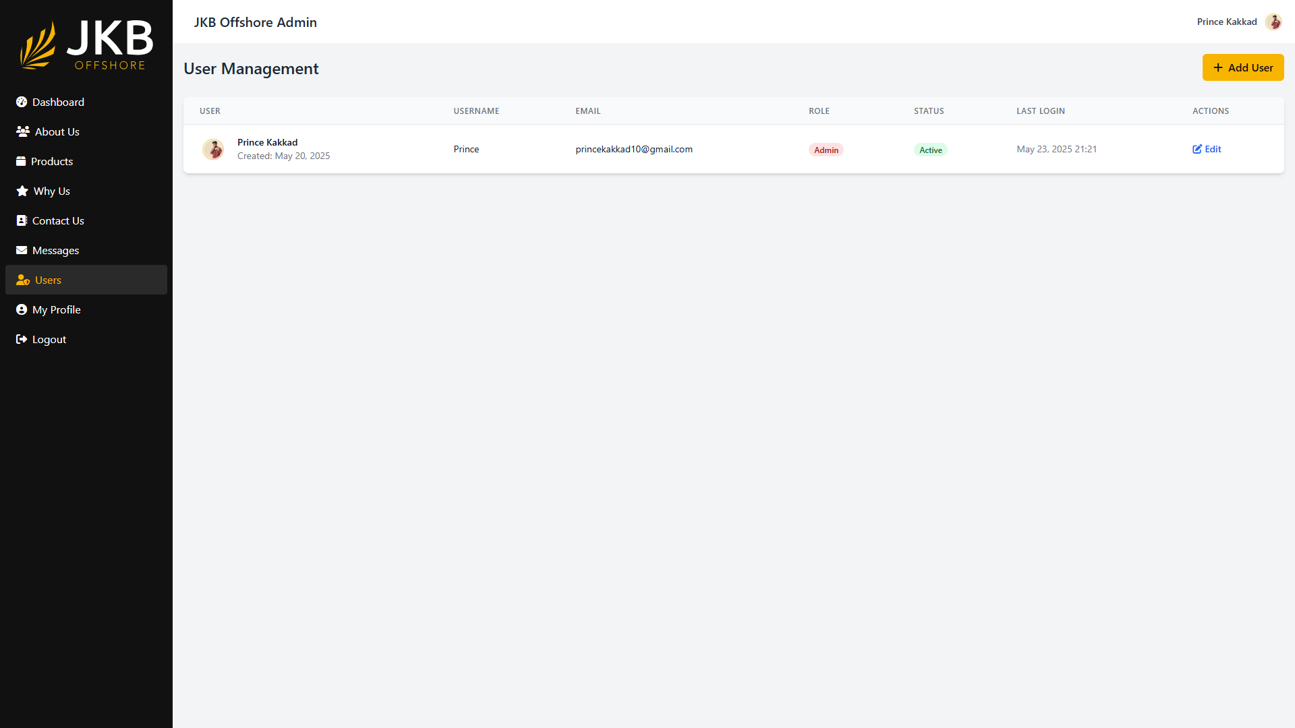Click the Prince Kakkad name in the header
The width and height of the screenshot is (1295, 728).
1226,22
